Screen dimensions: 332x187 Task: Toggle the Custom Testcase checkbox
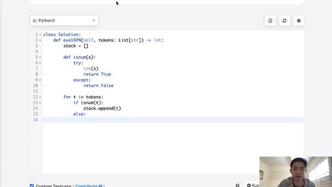(32, 185)
